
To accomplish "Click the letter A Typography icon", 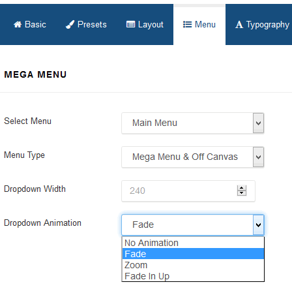I will coord(239,25).
